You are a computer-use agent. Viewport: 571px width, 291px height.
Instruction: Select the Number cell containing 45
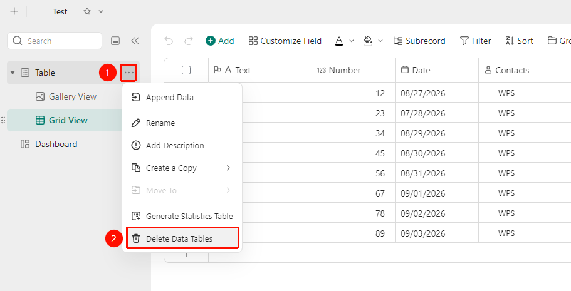354,153
